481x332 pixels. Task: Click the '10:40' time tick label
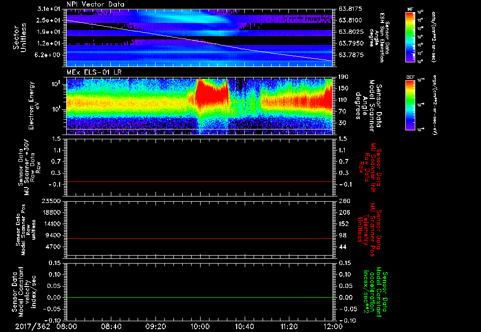244,326
